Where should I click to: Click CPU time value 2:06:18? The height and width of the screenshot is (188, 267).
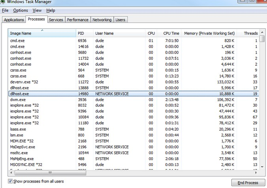coord(172,159)
